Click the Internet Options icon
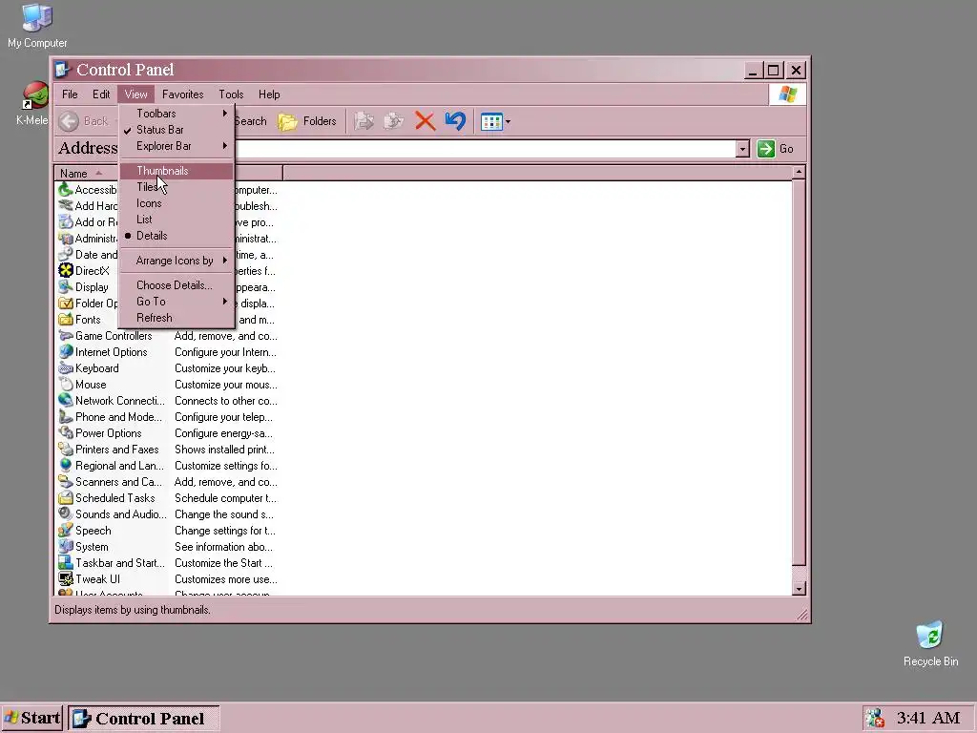977x733 pixels. pos(66,352)
